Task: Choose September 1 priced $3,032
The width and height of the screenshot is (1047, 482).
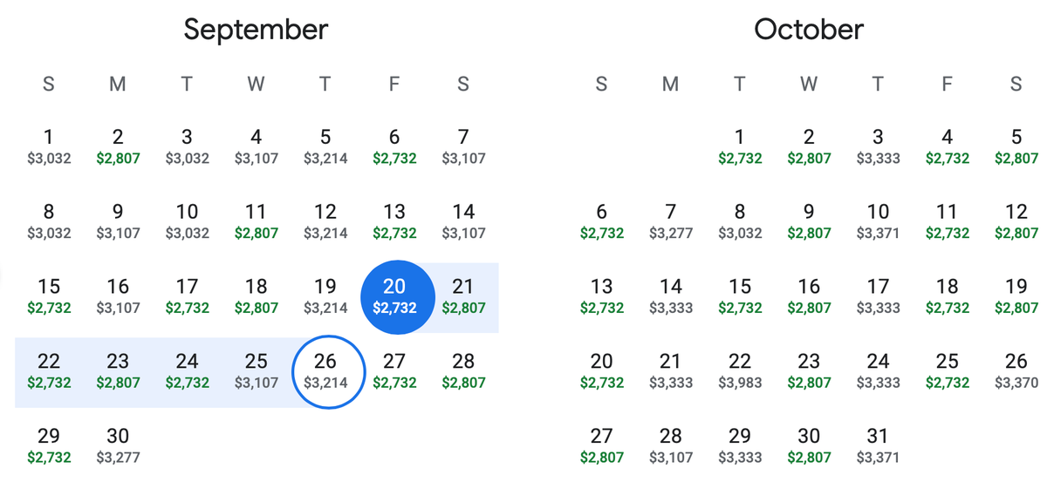Action: [x=49, y=147]
